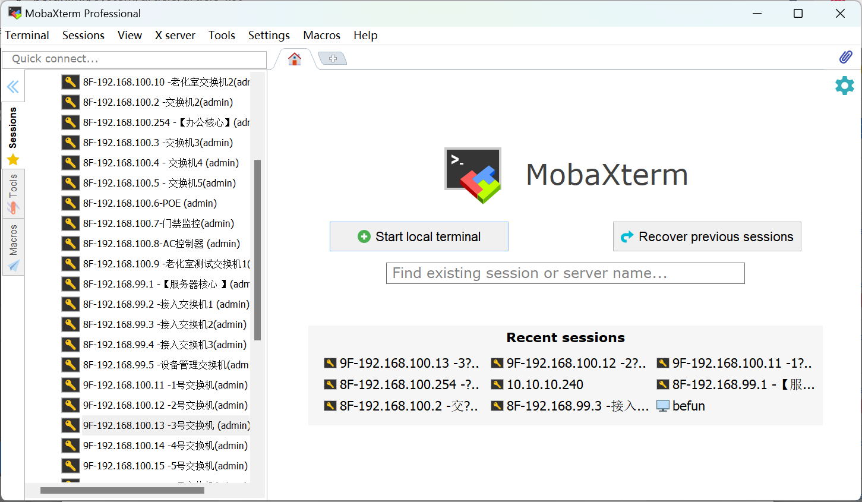Viewport: 862px width, 502px height.
Task: Click key icon of recent 10.10.10.240
Action: (x=497, y=384)
